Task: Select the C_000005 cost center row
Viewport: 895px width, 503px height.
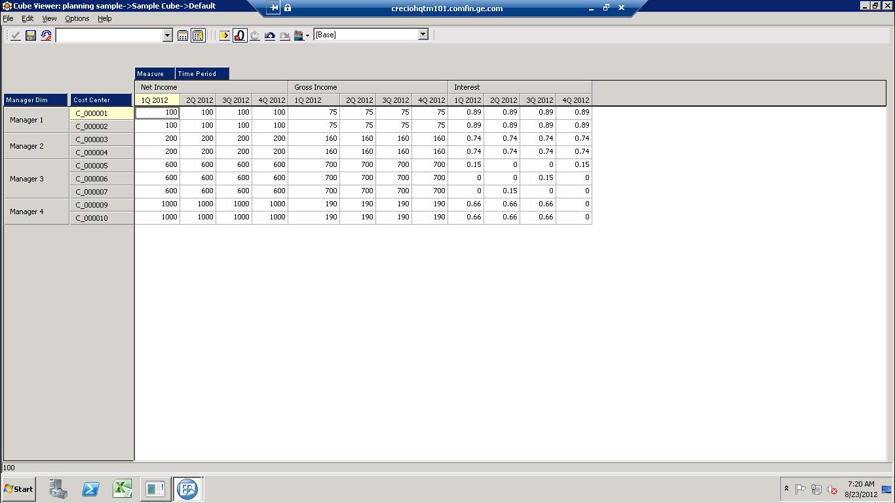Action: point(102,166)
